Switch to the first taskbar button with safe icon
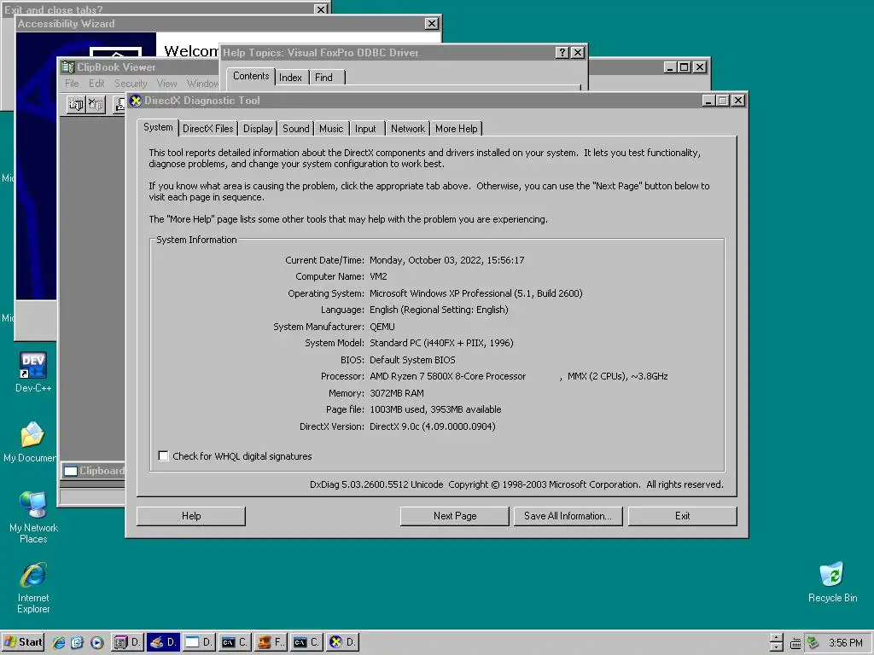This screenshot has width=874, height=655. point(127,643)
